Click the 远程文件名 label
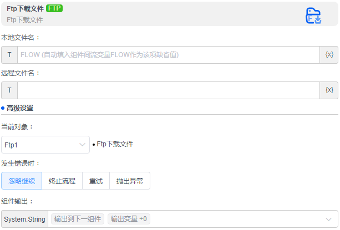The image size is (340, 230). pyautogui.click(x=21, y=73)
